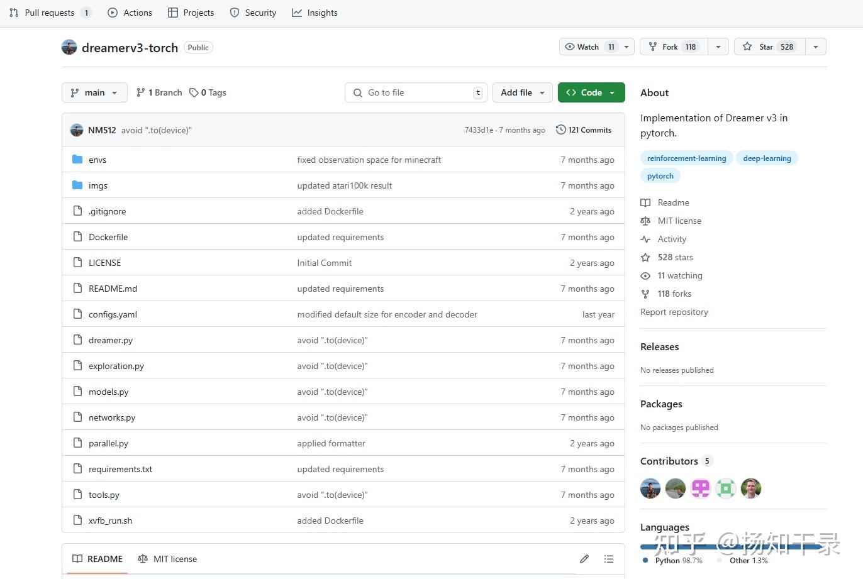Open the README outline list icon

click(x=608, y=559)
